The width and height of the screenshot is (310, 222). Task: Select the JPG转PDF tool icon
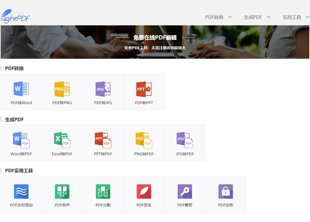(185, 140)
